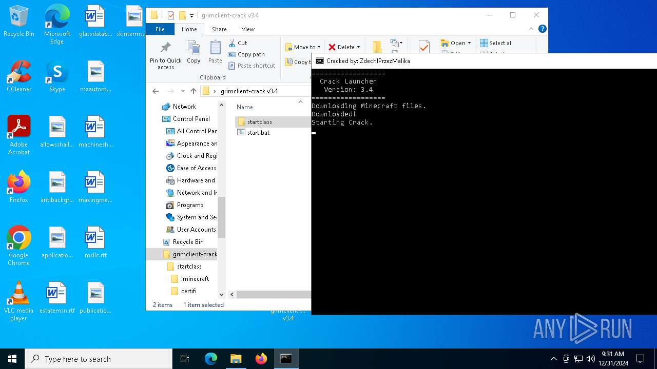Click Copy path in ribbon
The height and width of the screenshot is (369, 657).
click(246, 54)
